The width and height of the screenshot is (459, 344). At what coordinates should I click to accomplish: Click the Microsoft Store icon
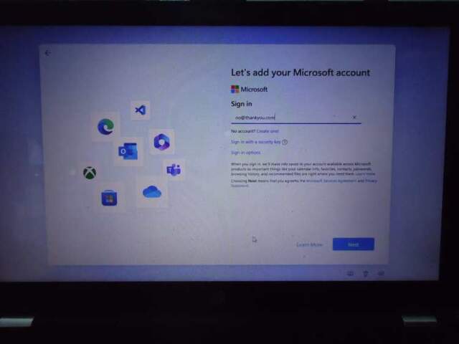pos(109,198)
